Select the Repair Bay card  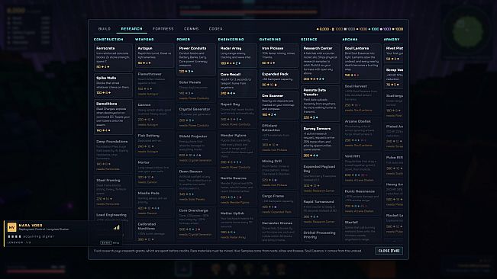click(237, 114)
